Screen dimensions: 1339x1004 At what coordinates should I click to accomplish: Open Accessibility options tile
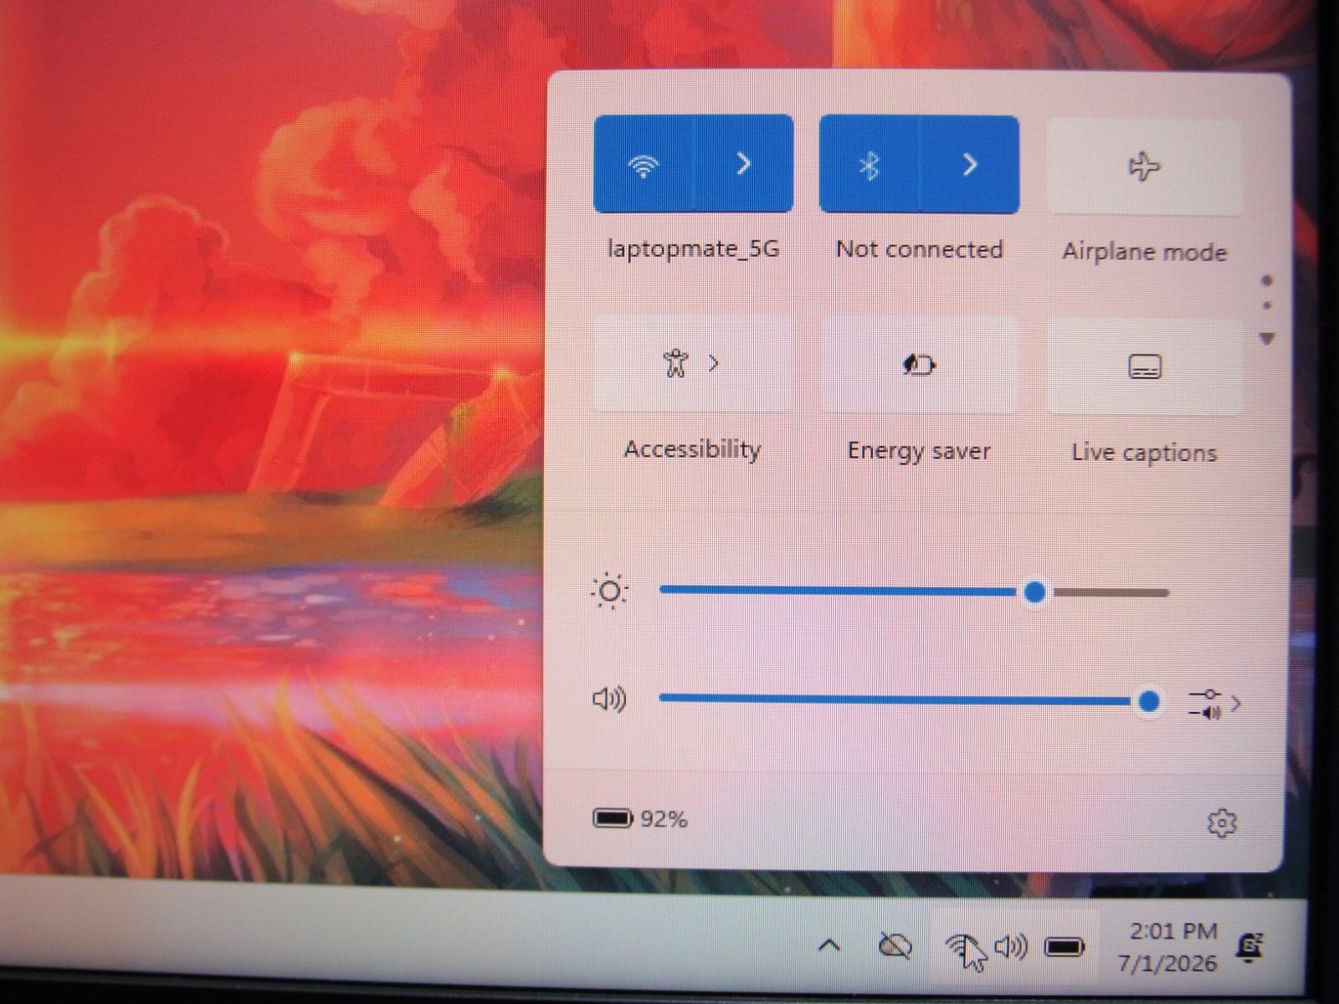tap(693, 364)
